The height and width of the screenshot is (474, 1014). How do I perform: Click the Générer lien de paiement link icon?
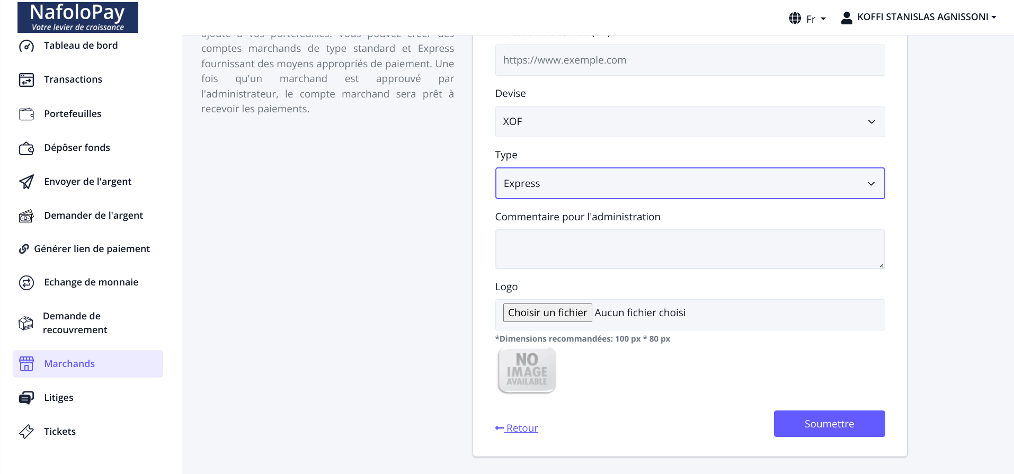pos(24,249)
